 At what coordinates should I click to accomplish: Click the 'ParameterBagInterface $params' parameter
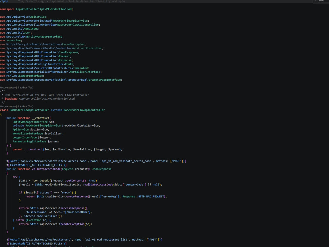pyautogui.click(x=36, y=142)
